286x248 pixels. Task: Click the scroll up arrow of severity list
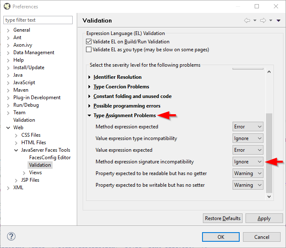(x=269, y=72)
